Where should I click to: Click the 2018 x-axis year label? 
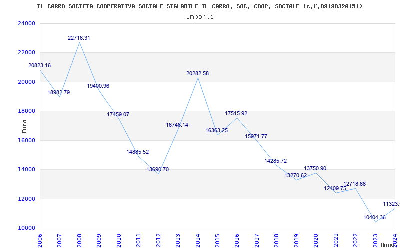[x=277, y=240]
